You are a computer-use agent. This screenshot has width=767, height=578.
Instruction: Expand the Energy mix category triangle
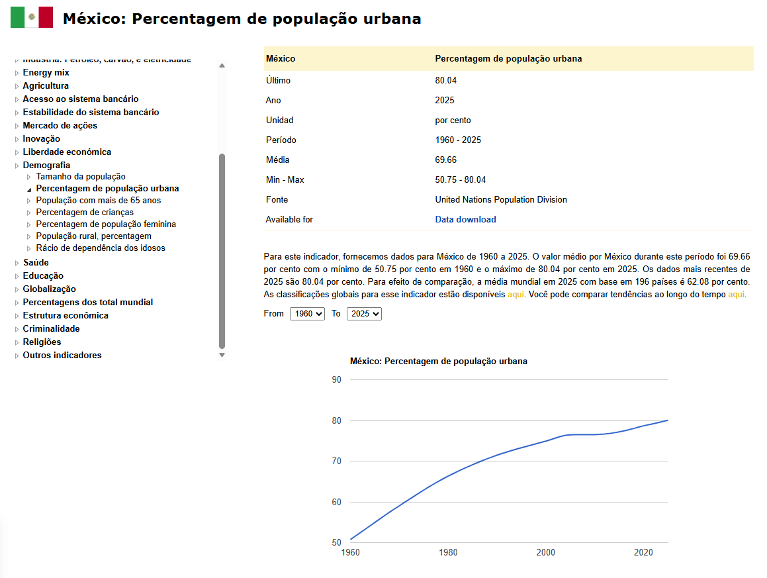pyautogui.click(x=17, y=73)
